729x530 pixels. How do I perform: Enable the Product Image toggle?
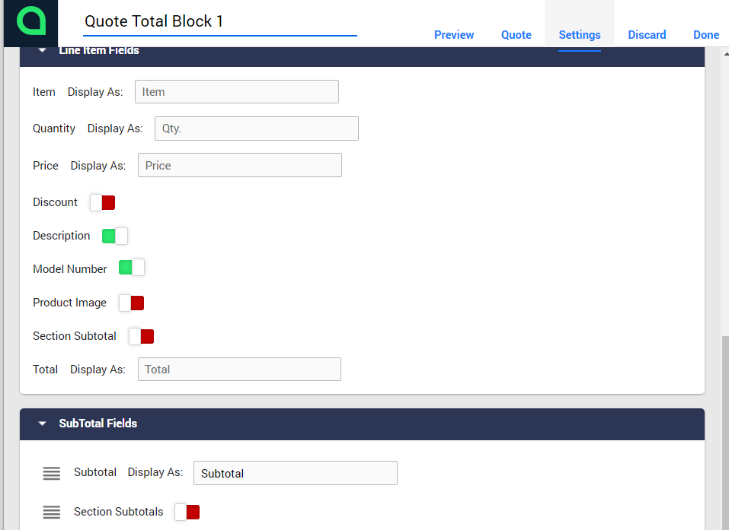point(131,303)
